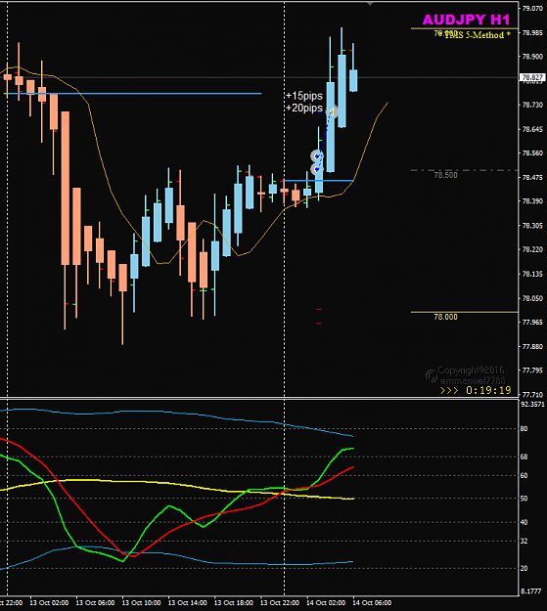Click 78.050 on the price scale
The width and height of the screenshot is (547, 611).
532,298
